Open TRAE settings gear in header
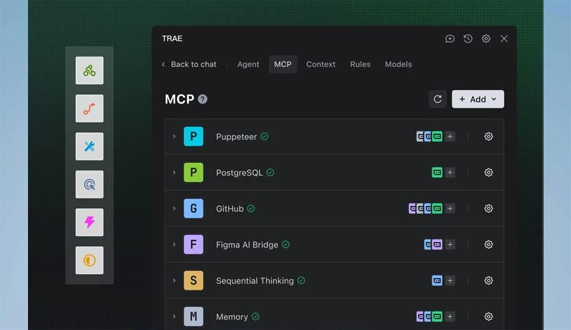This screenshot has width=571, height=330. (486, 39)
